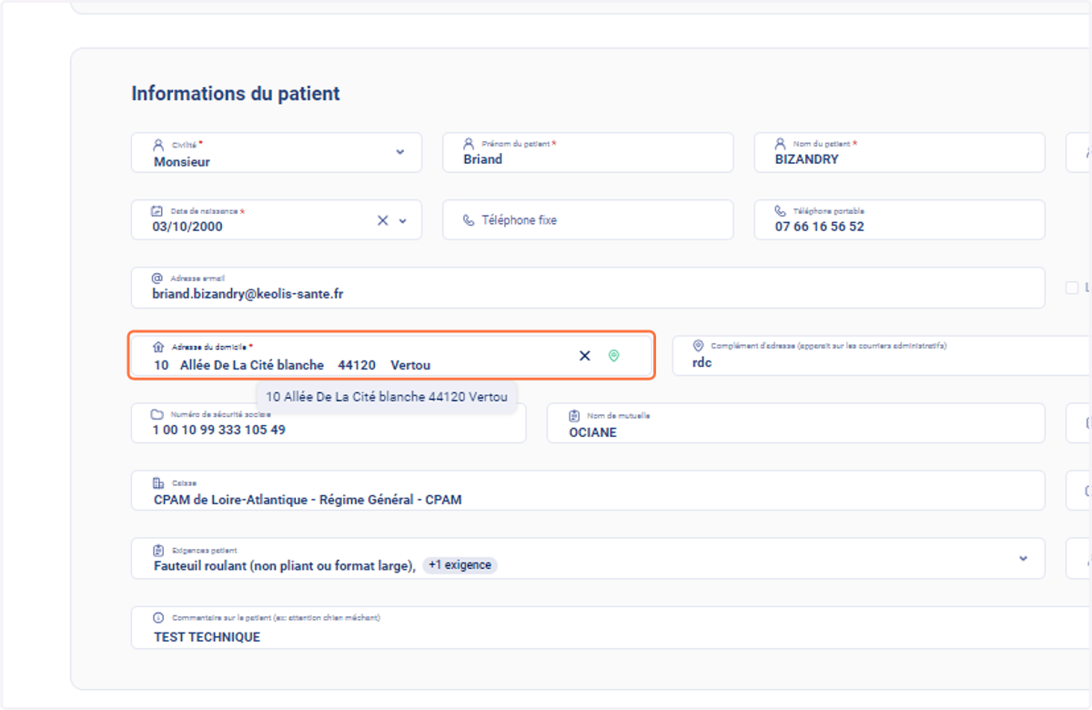This screenshot has width=1092, height=710.
Task: Expand the Exigences patient dropdown chevron
Action: pos(1023,558)
